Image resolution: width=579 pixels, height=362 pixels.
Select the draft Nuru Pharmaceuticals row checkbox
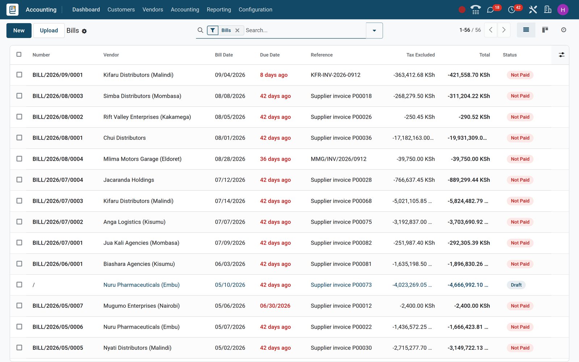(19, 285)
